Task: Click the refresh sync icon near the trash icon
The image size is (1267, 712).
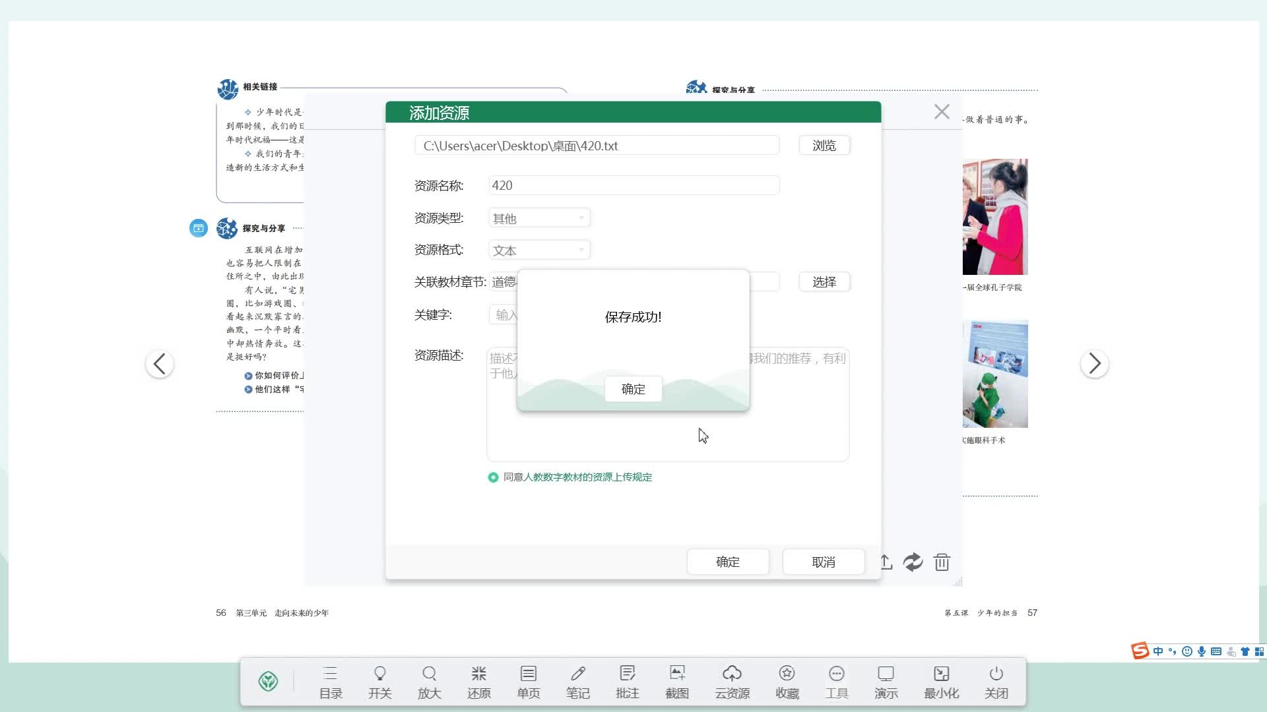Action: click(913, 562)
